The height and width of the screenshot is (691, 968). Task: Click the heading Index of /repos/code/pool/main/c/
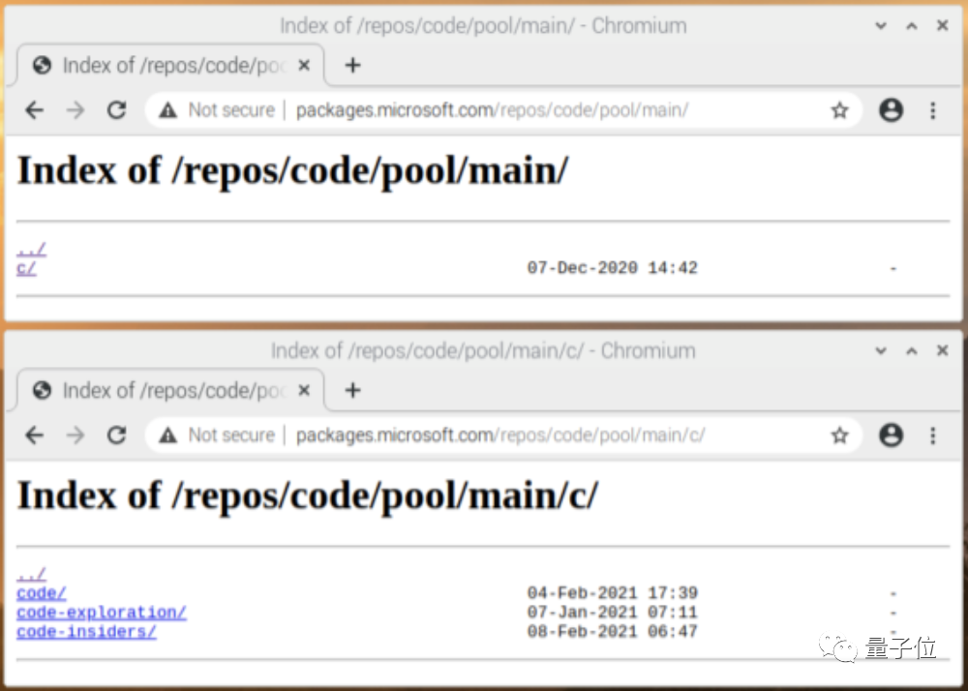(x=308, y=496)
